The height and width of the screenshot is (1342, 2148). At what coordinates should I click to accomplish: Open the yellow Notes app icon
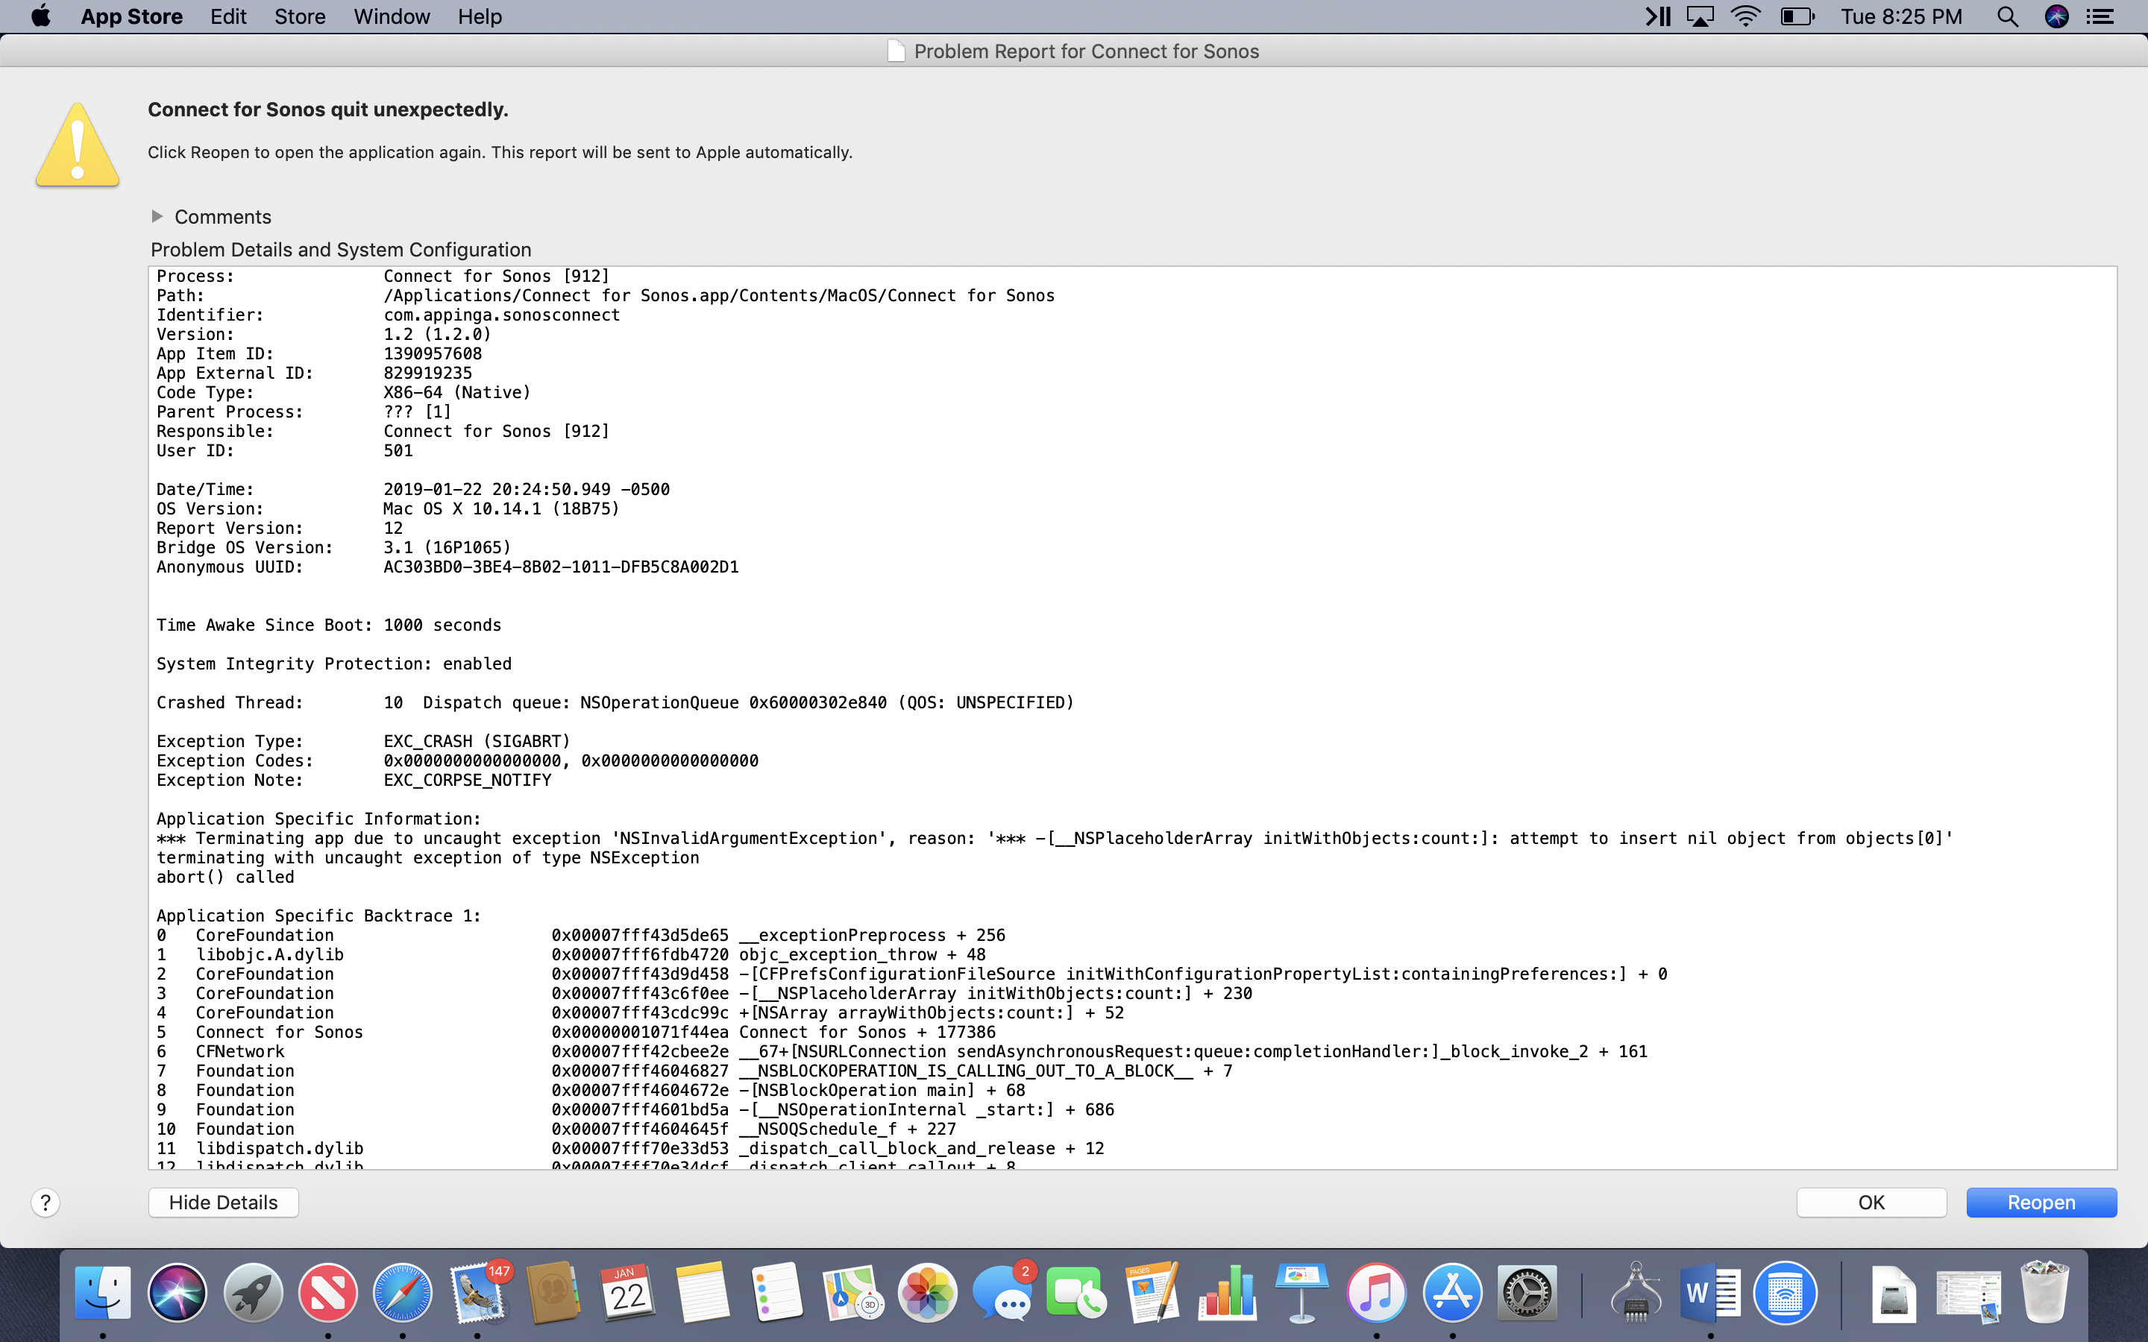702,1292
